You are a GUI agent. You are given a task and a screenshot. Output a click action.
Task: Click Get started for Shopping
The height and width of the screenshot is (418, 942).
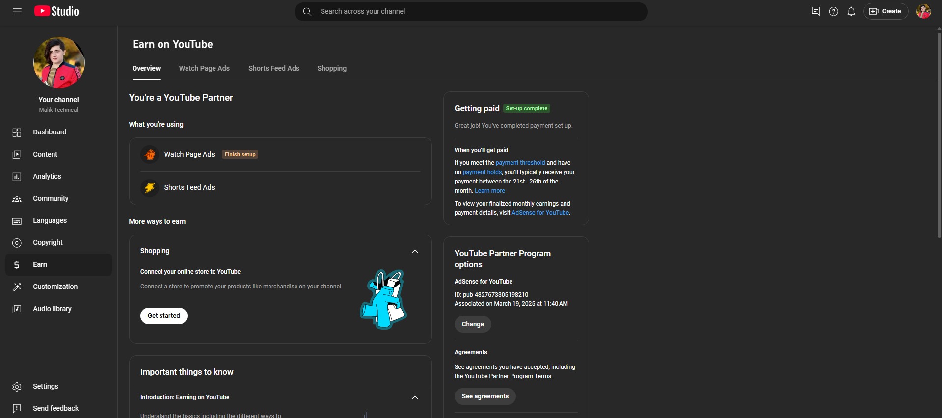pyautogui.click(x=164, y=316)
